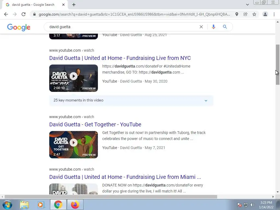Click 'YouTube · David Guetta · May 7, 2021' text

point(134,148)
